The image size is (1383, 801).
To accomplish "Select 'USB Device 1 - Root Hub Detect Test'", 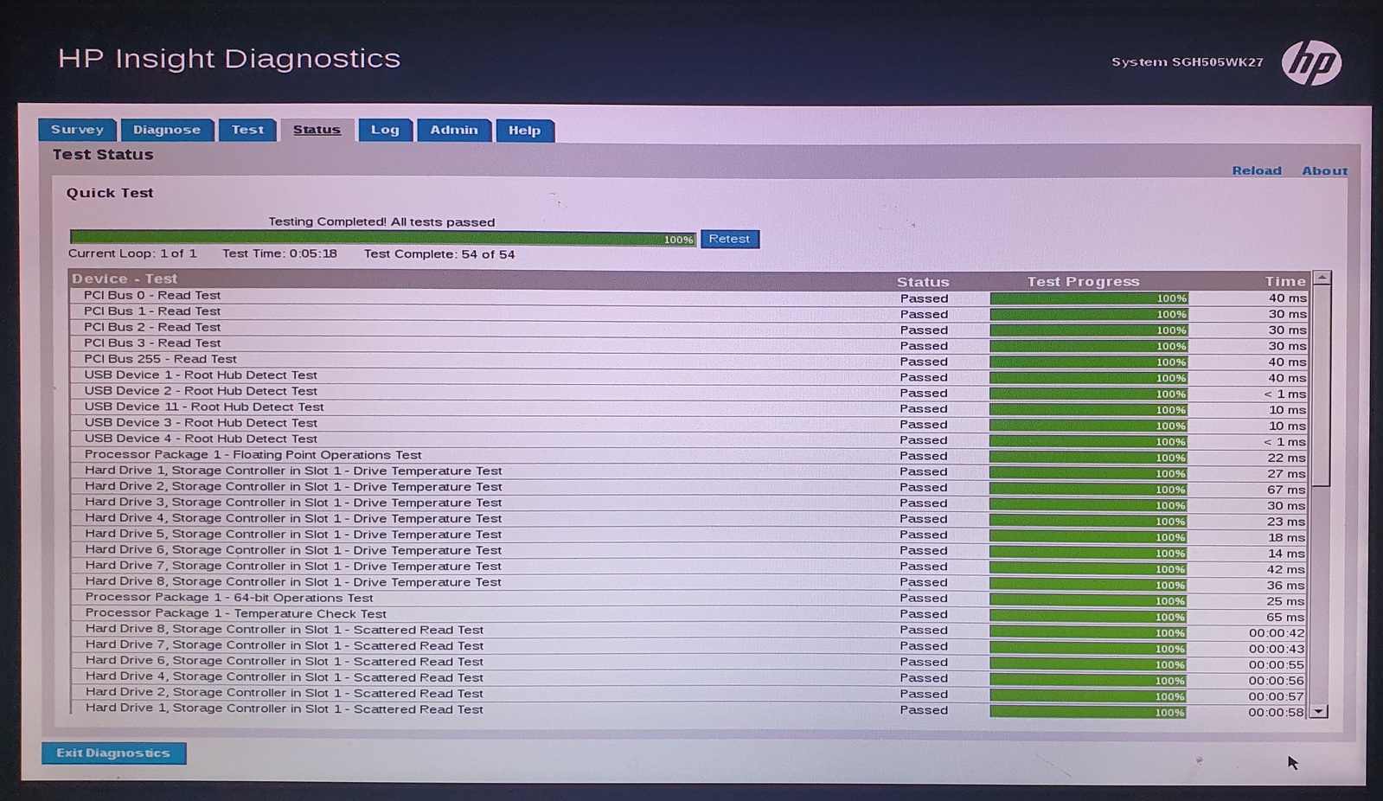I will click(689, 376).
